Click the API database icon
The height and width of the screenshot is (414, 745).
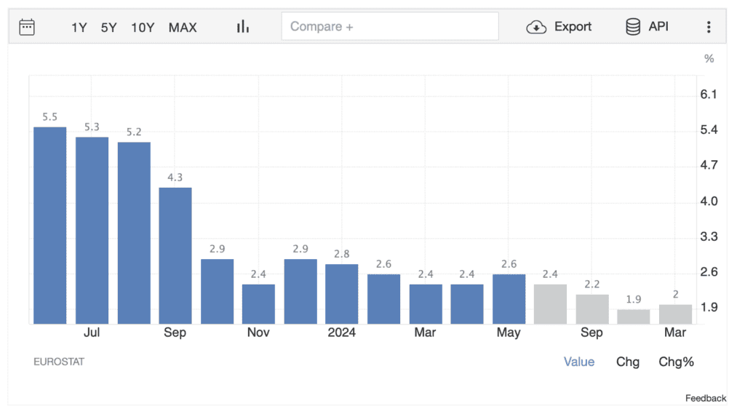click(x=633, y=27)
